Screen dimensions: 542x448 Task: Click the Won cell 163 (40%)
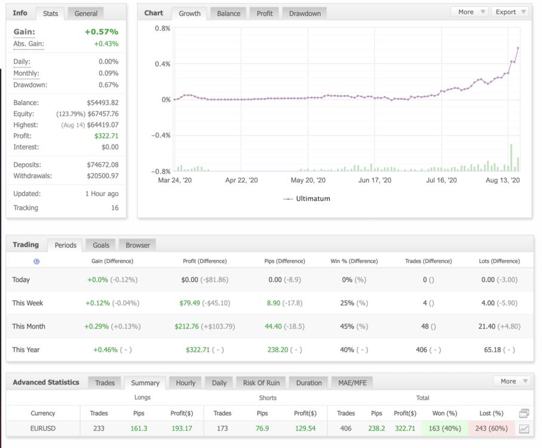pyautogui.click(x=445, y=429)
